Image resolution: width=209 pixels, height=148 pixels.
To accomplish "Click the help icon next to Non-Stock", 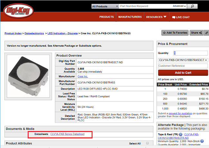I will pyautogui.click(x=202, y=141).
